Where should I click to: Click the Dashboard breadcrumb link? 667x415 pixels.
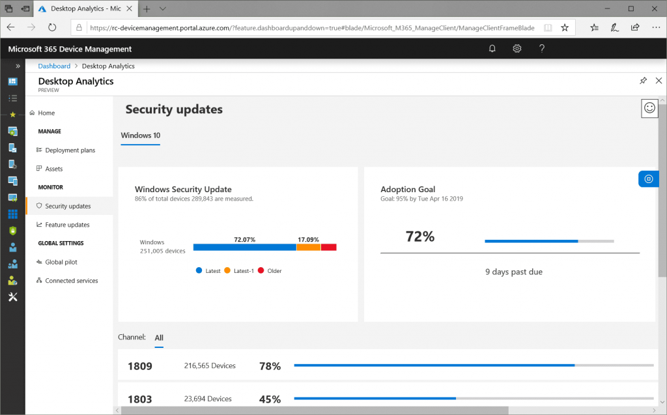coord(54,66)
